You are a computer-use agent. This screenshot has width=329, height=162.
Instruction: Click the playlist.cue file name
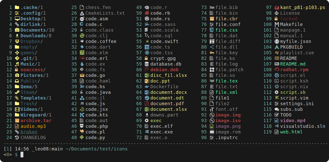pyautogui.click(x=297, y=53)
